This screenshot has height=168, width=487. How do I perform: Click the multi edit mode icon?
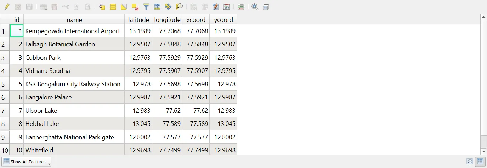pyautogui.click(x=18, y=7)
